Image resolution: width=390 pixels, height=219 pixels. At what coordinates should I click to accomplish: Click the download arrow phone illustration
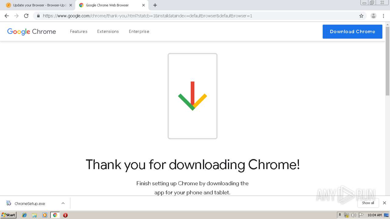(193, 96)
